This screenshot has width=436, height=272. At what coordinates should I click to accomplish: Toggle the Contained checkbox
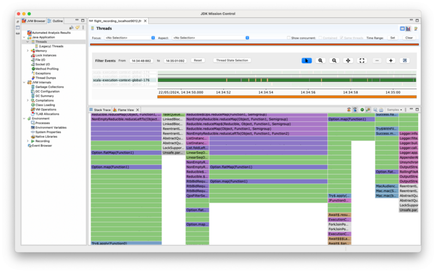pos(320,38)
